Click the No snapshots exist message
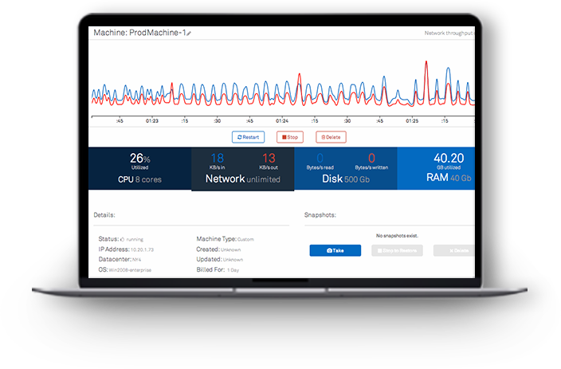 (x=397, y=235)
